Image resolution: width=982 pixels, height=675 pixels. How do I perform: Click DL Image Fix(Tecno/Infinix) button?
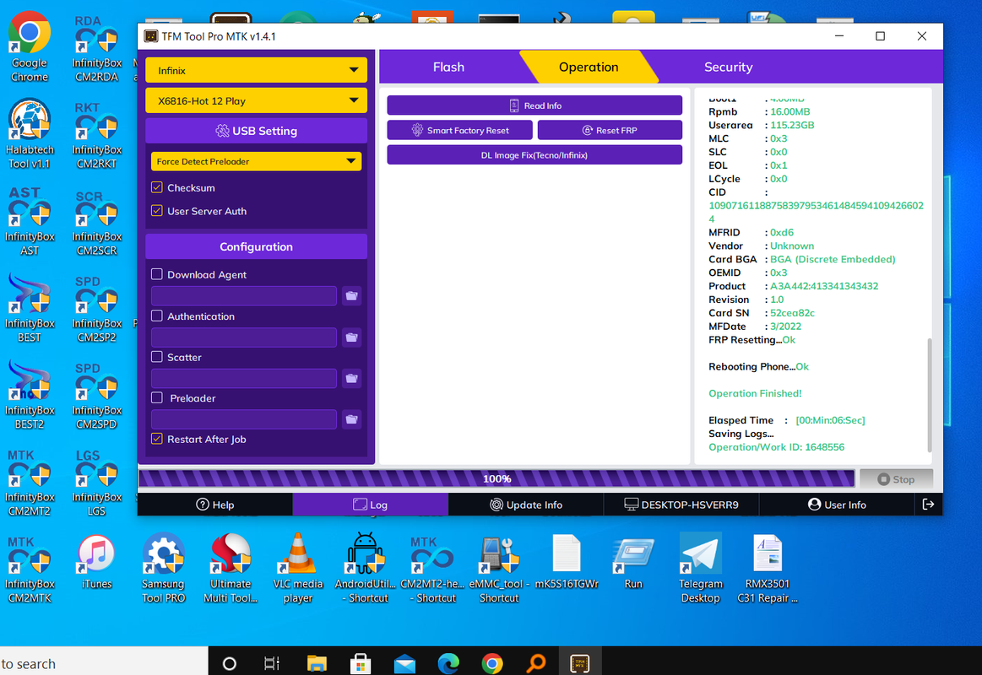click(x=534, y=154)
